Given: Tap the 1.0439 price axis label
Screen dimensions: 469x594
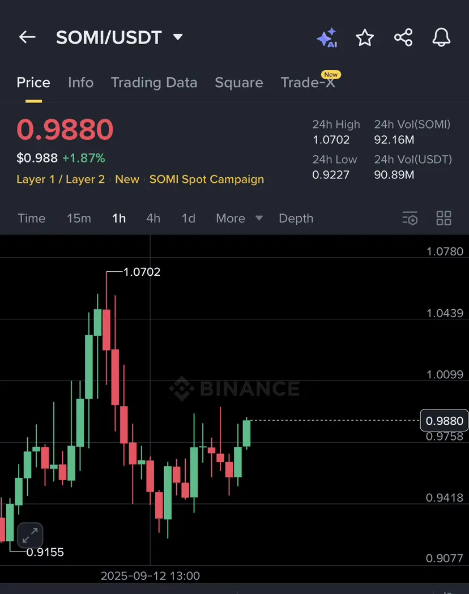Looking at the screenshot, I should (445, 313).
